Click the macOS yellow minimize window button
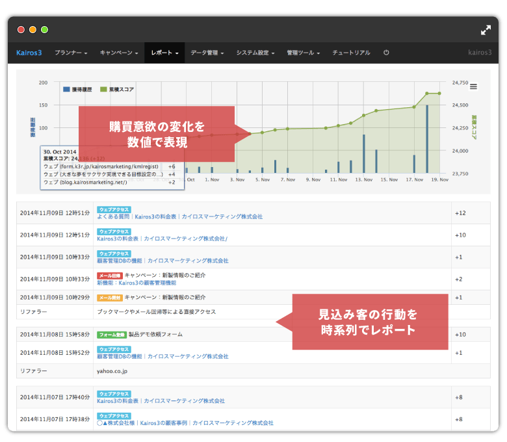This screenshot has width=507, height=442. click(32, 30)
